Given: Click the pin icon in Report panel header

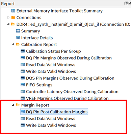Looking at the screenshot, I should [126, 3].
